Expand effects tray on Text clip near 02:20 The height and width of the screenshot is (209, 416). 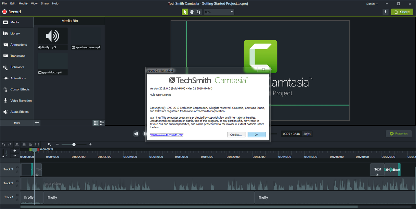click(x=377, y=175)
